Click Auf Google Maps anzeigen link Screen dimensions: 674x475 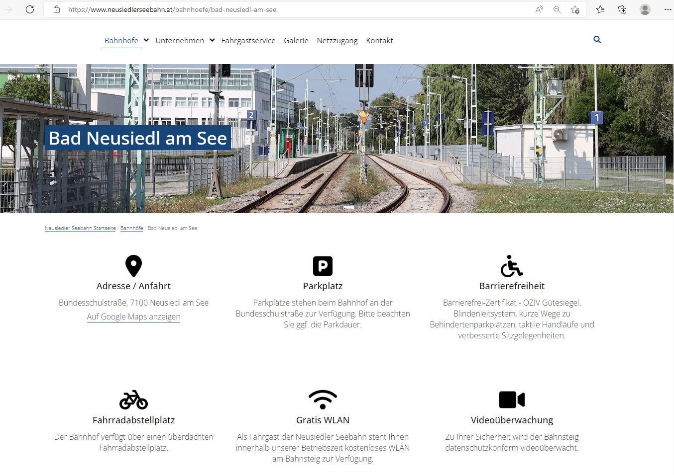(133, 317)
